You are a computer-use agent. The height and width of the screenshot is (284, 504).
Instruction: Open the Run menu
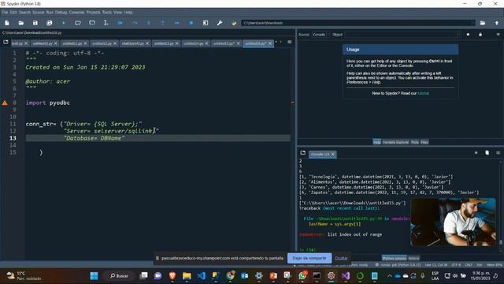pyautogui.click(x=50, y=13)
